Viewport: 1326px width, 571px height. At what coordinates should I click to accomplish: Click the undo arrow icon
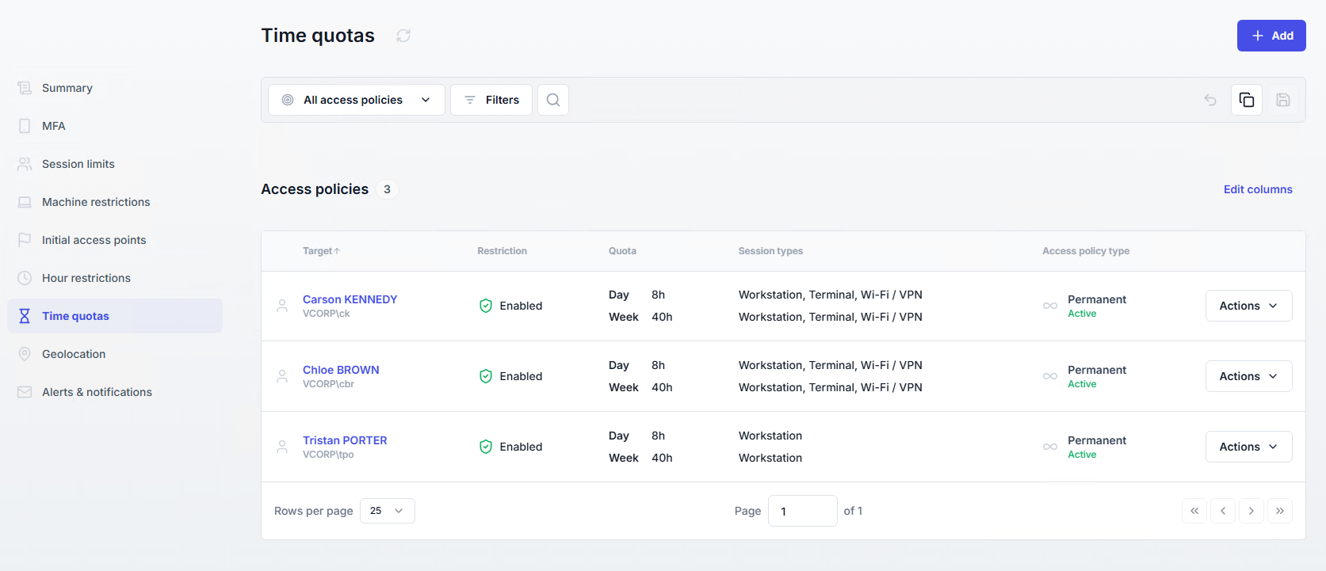click(x=1210, y=100)
